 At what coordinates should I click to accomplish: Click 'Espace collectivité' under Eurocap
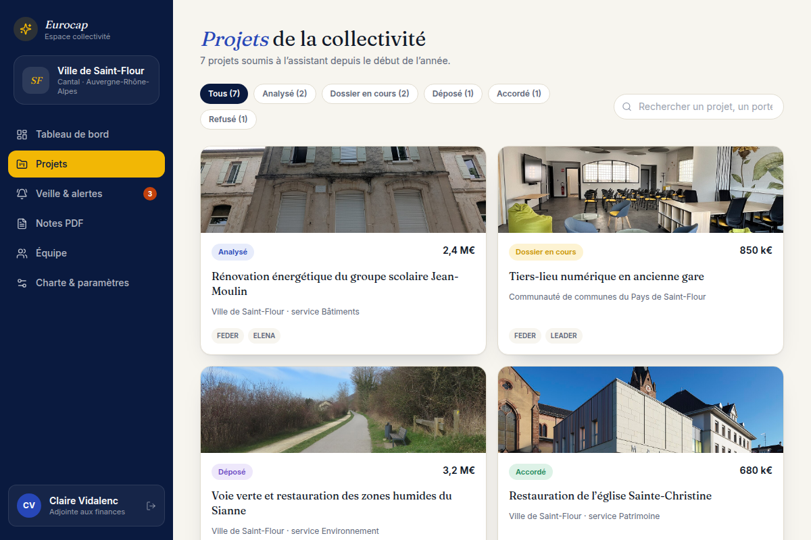click(x=77, y=37)
